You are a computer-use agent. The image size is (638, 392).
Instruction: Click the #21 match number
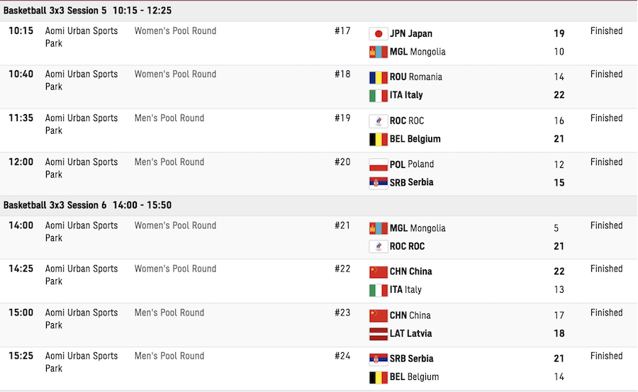[342, 225]
